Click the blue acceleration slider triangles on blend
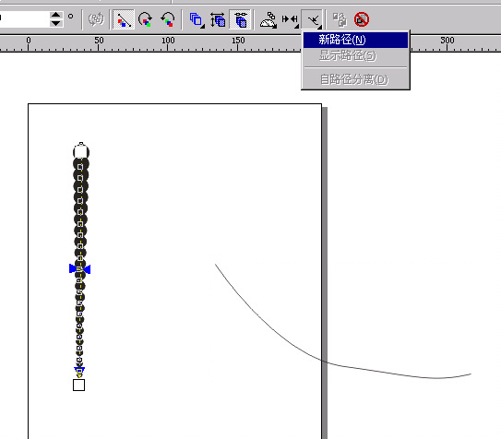This screenshot has height=439, width=501. [80, 269]
